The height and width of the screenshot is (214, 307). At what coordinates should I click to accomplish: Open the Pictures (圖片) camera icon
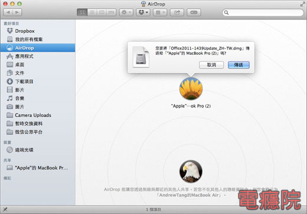pyautogui.click(x=9, y=106)
